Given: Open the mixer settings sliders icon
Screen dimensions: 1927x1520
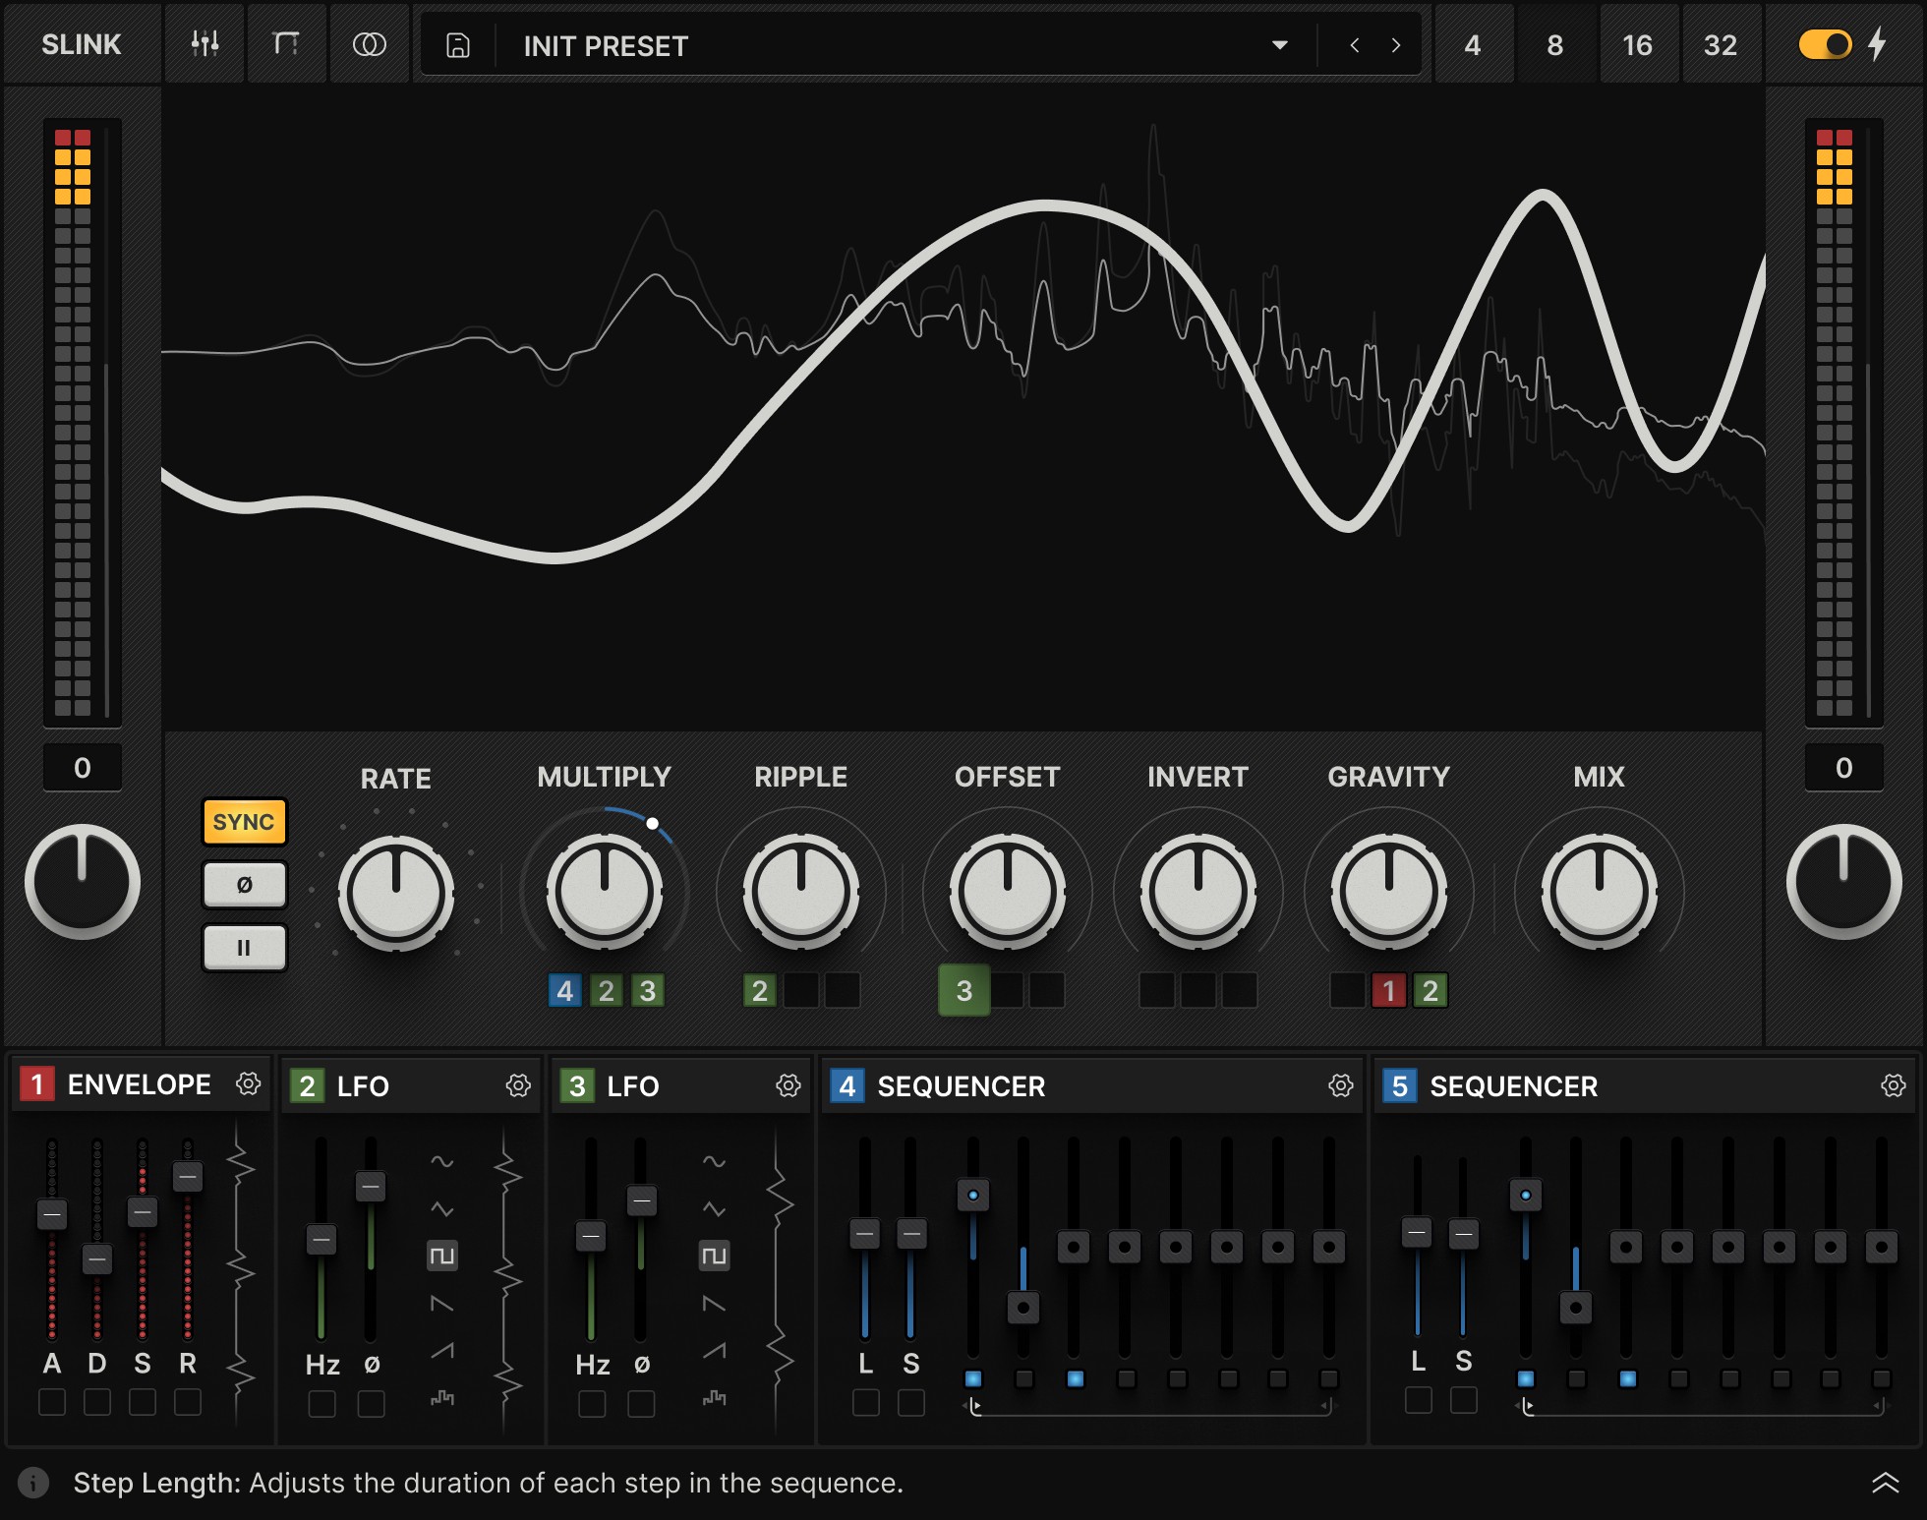Looking at the screenshot, I should pos(204,44).
